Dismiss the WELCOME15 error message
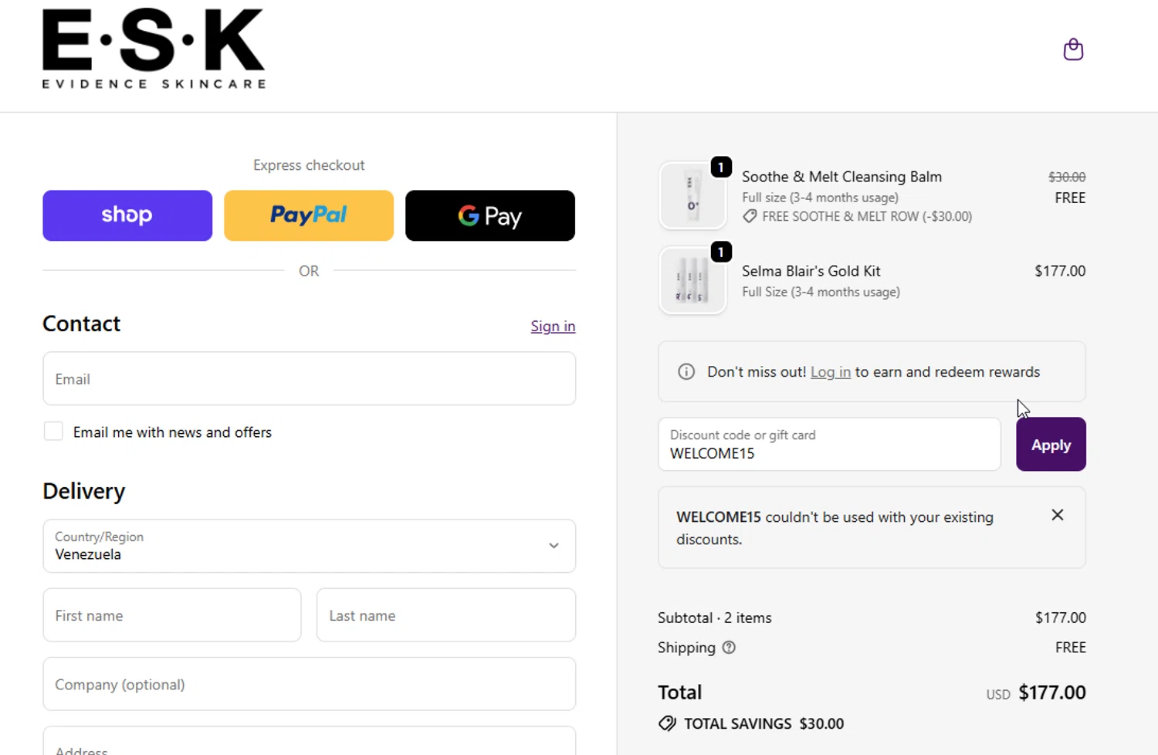The width and height of the screenshot is (1158, 755). coord(1058,515)
